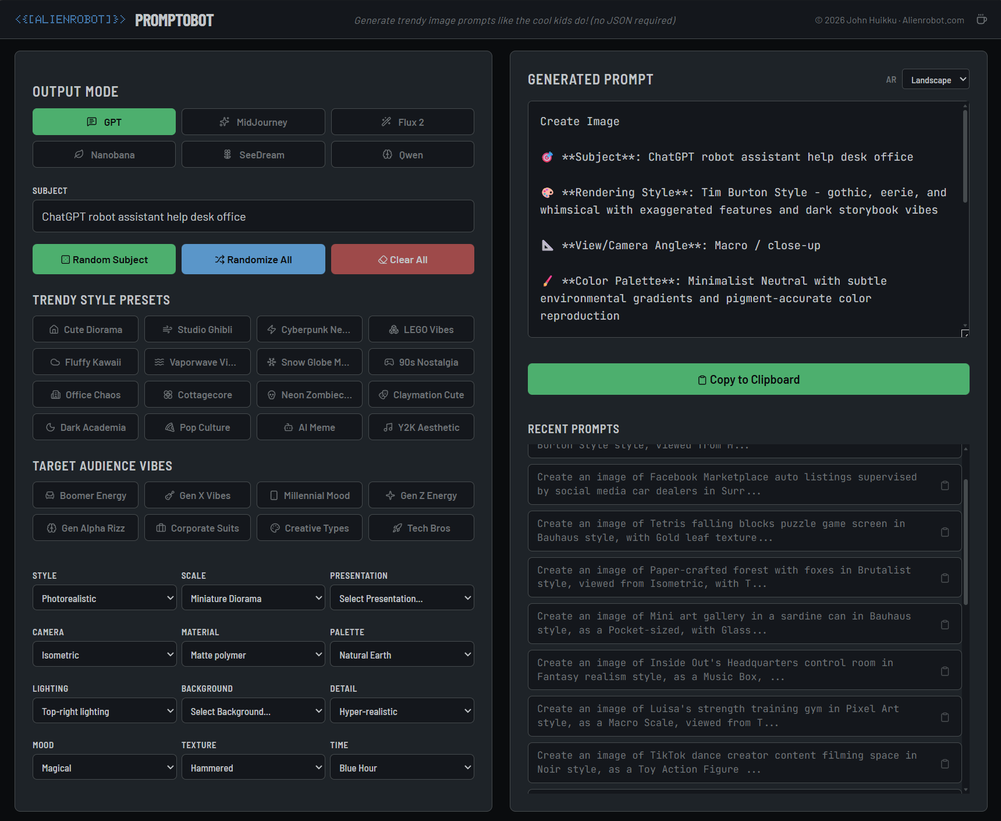Click the Recent Prompts list scrollbar
This screenshot has width=1001, height=821.
[965, 542]
